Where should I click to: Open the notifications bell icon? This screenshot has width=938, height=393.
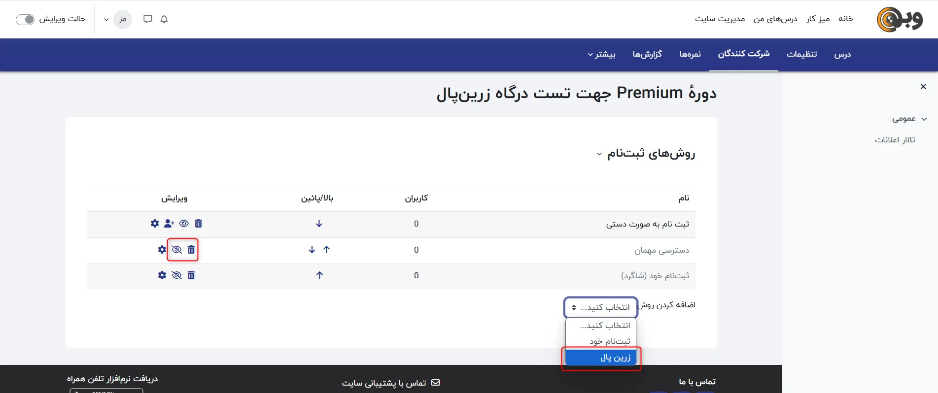[x=164, y=19]
